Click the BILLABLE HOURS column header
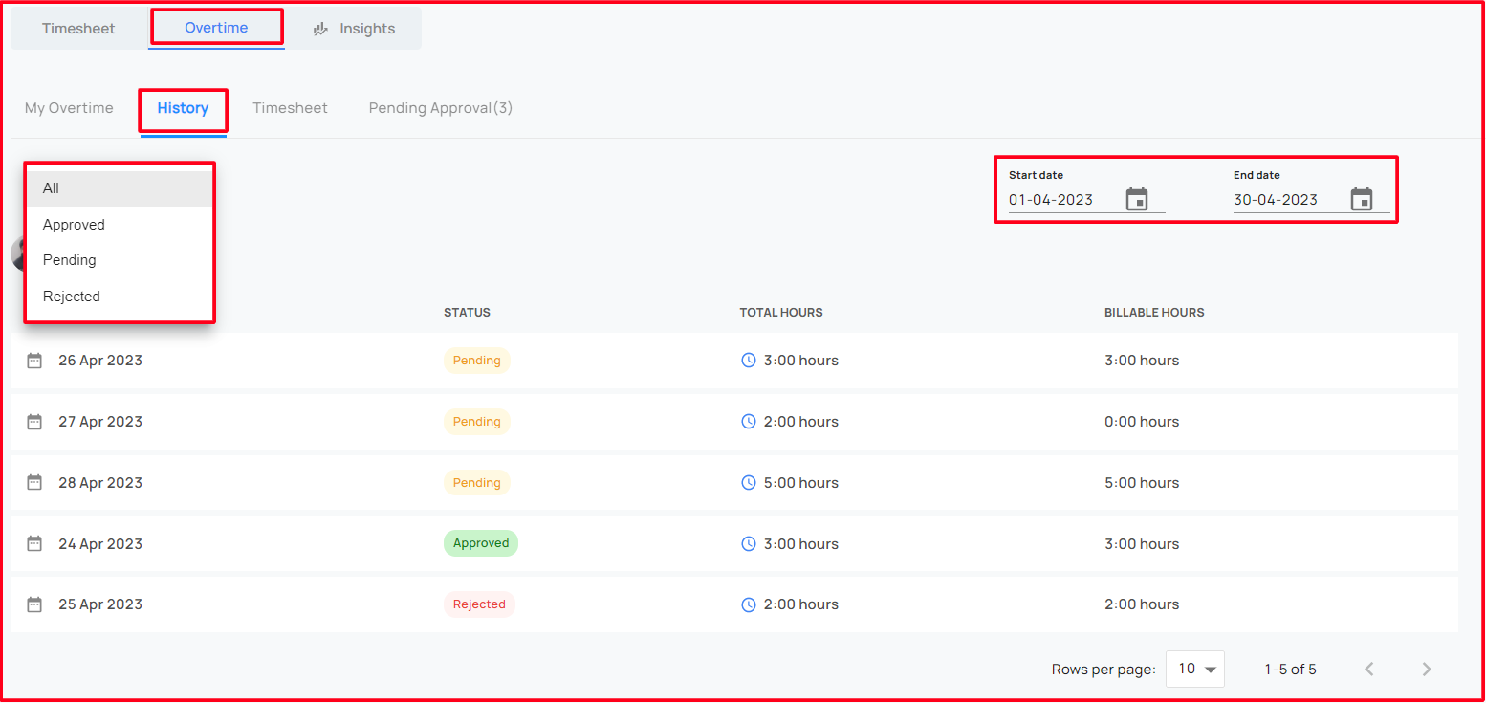The height and width of the screenshot is (703, 1486). (1154, 313)
